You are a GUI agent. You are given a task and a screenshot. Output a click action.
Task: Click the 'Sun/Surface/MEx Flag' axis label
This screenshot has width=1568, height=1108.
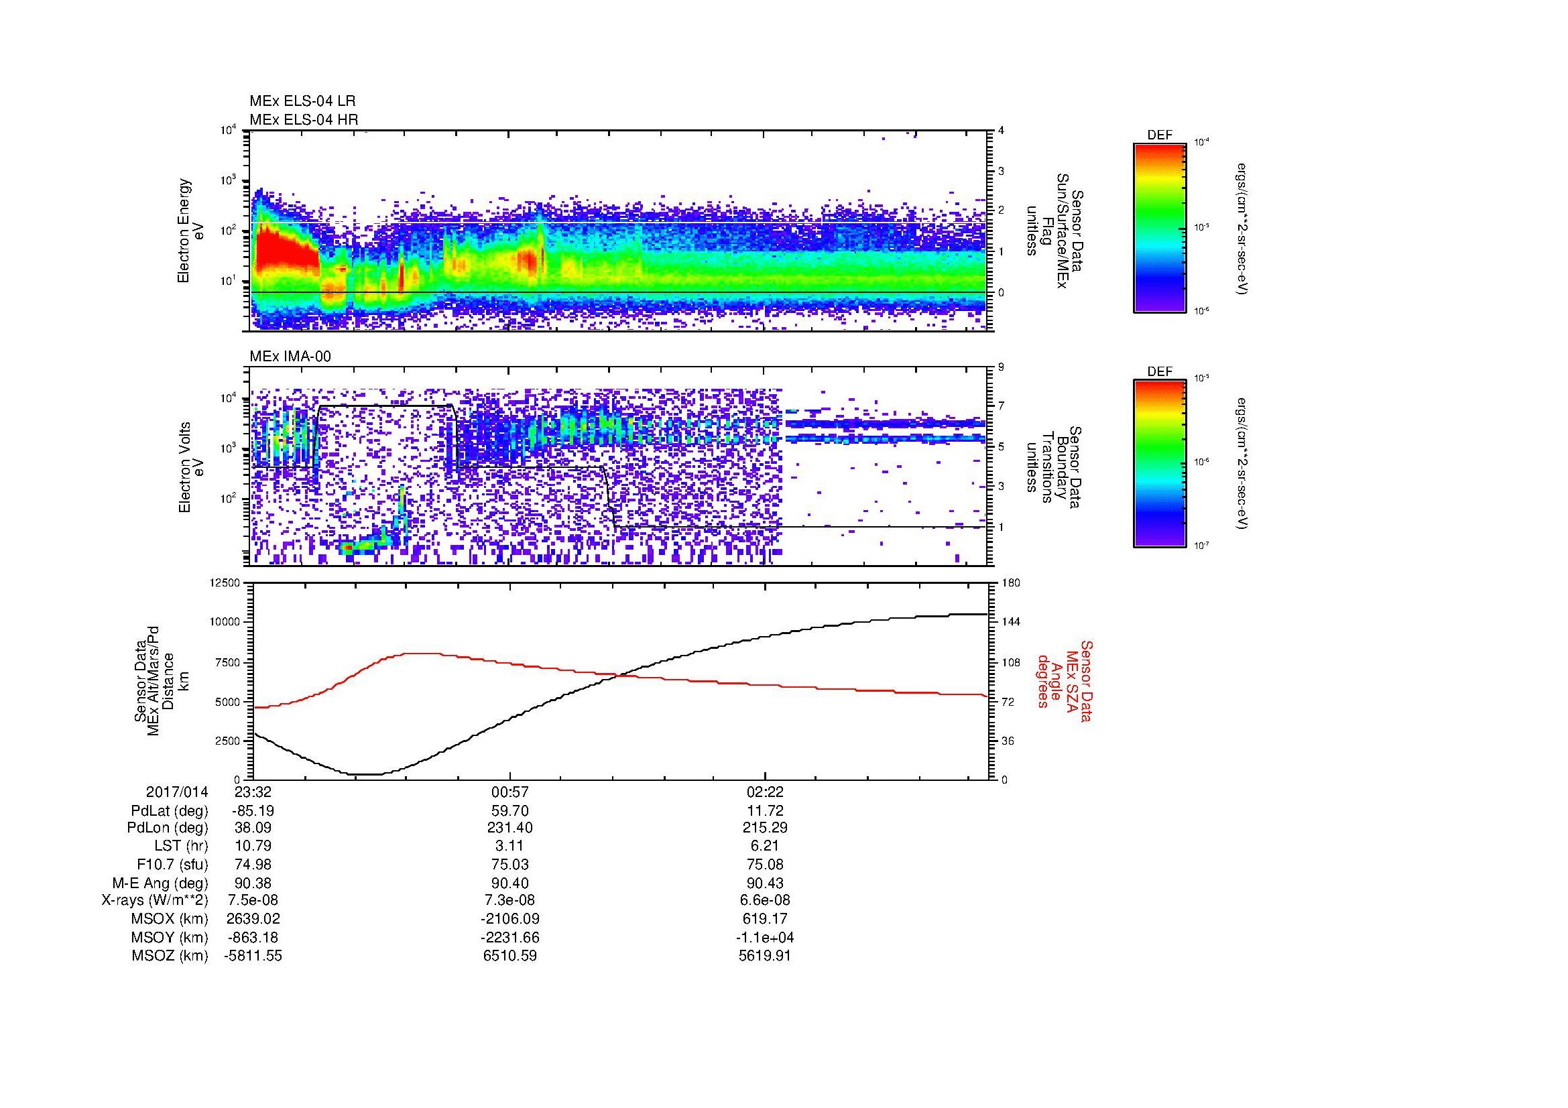tap(1055, 231)
